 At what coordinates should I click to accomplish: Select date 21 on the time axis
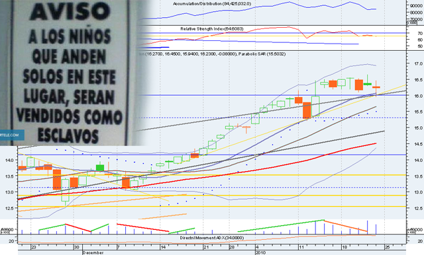click(x=206, y=247)
